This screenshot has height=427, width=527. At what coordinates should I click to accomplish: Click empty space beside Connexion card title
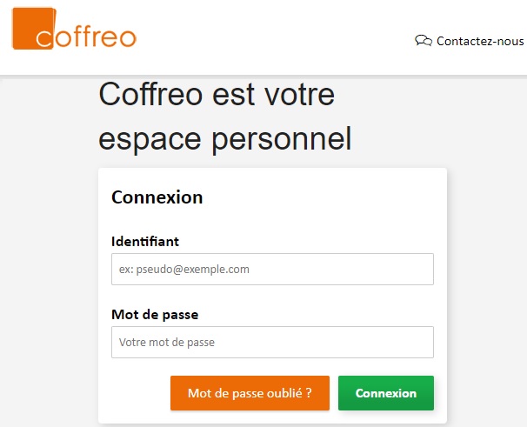(330, 197)
